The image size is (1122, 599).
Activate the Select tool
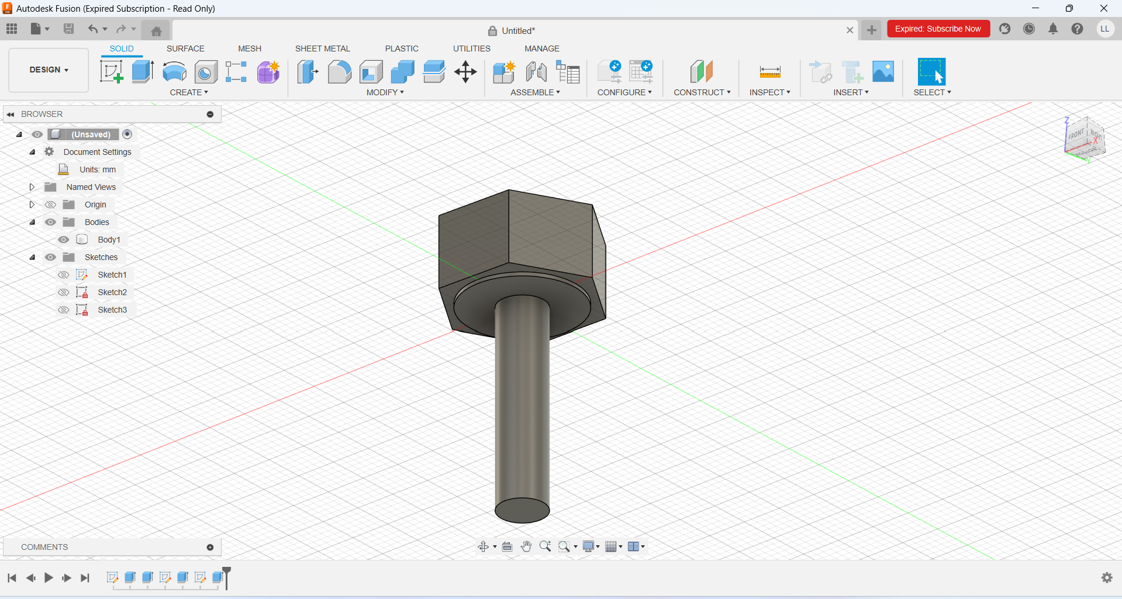pyautogui.click(x=932, y=72)
